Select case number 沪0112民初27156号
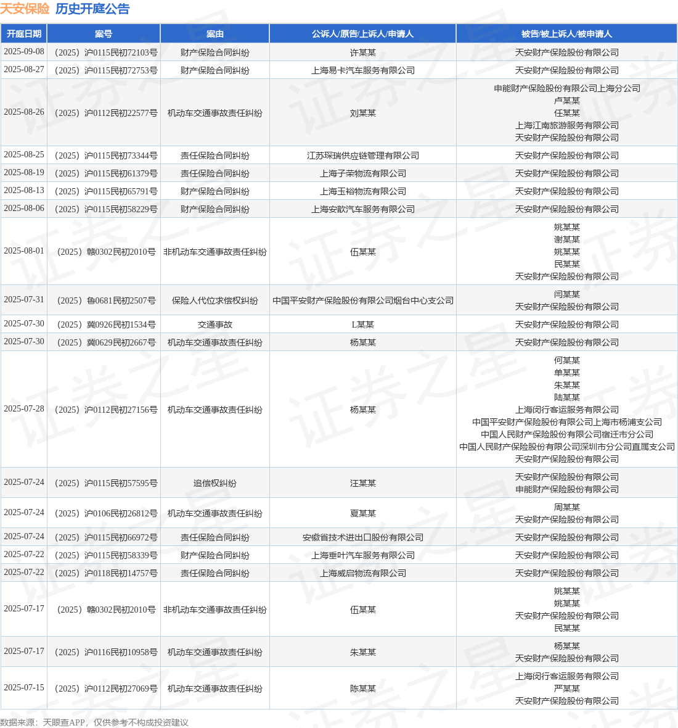 coord(106,410)
